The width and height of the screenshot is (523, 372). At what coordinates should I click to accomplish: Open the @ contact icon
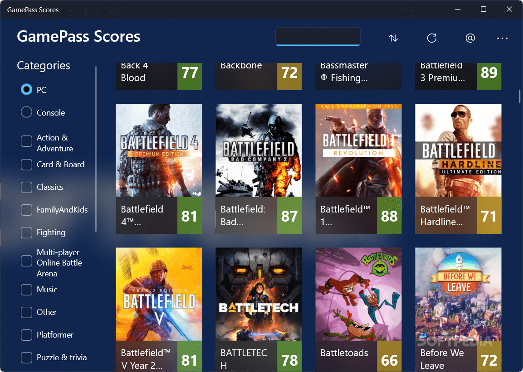click(470, 38)
